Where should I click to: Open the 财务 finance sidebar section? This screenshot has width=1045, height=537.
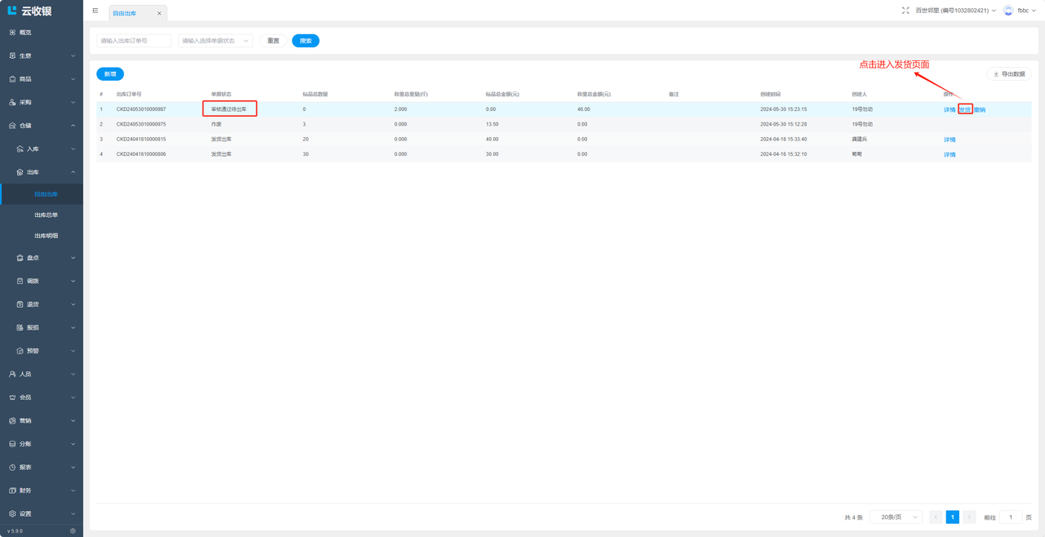click(x=25, y=490)
